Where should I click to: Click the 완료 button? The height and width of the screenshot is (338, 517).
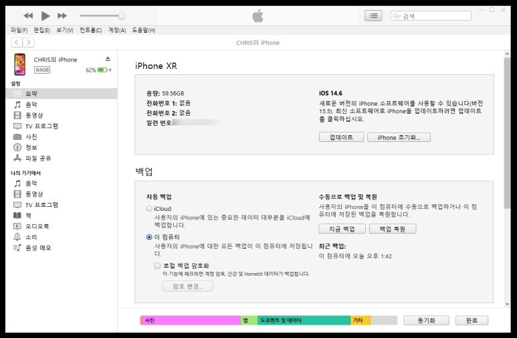click(472, 321)
